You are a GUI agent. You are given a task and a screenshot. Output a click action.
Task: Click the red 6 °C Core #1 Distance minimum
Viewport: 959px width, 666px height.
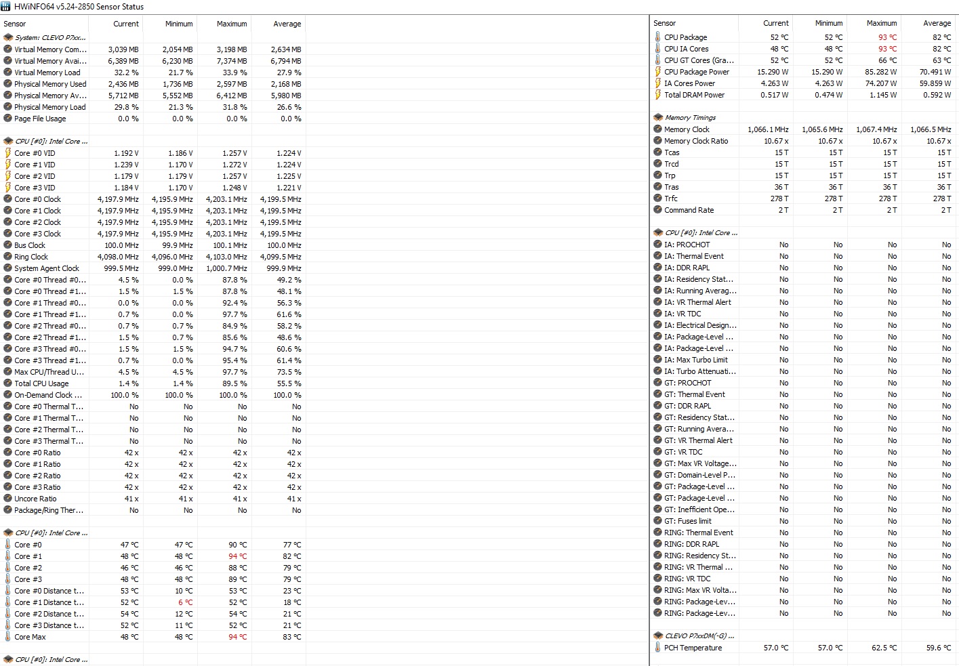[185, 602]
